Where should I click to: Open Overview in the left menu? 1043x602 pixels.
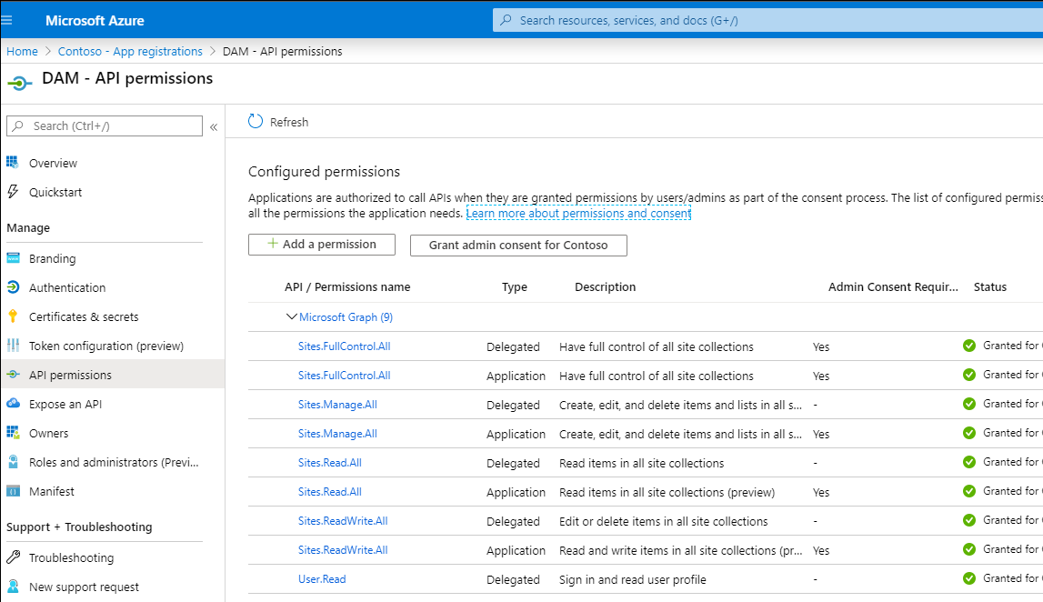pyautogui.click(x=54, y=163)
